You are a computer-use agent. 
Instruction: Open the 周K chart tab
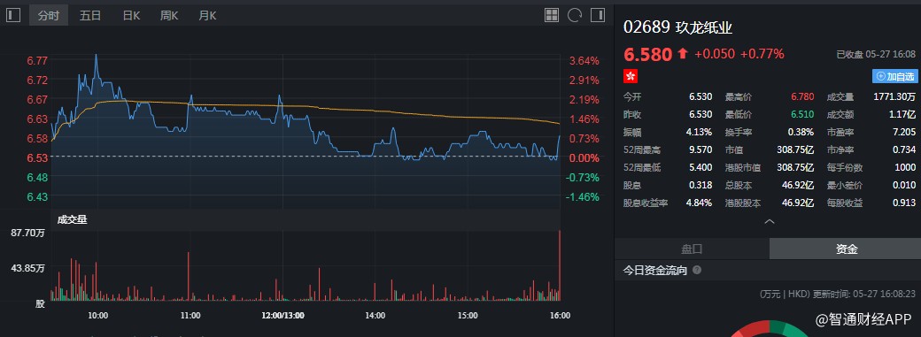[169, 16]
